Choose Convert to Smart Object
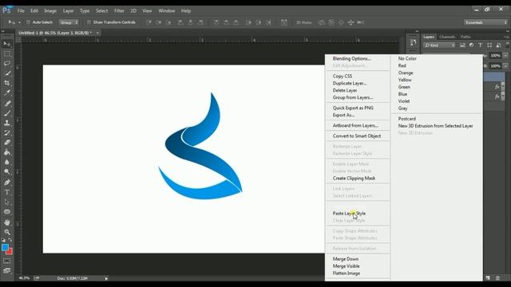Viewport: 511px width, 287px height. (358, 136)
